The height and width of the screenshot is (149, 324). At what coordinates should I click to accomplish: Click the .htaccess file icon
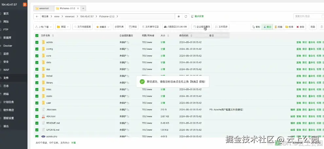[43, 109]
